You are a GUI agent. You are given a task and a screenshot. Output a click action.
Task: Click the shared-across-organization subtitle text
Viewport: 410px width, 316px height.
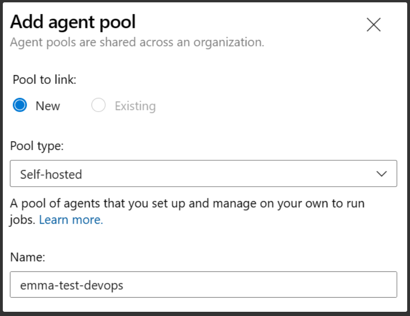[x=137, y=42]
